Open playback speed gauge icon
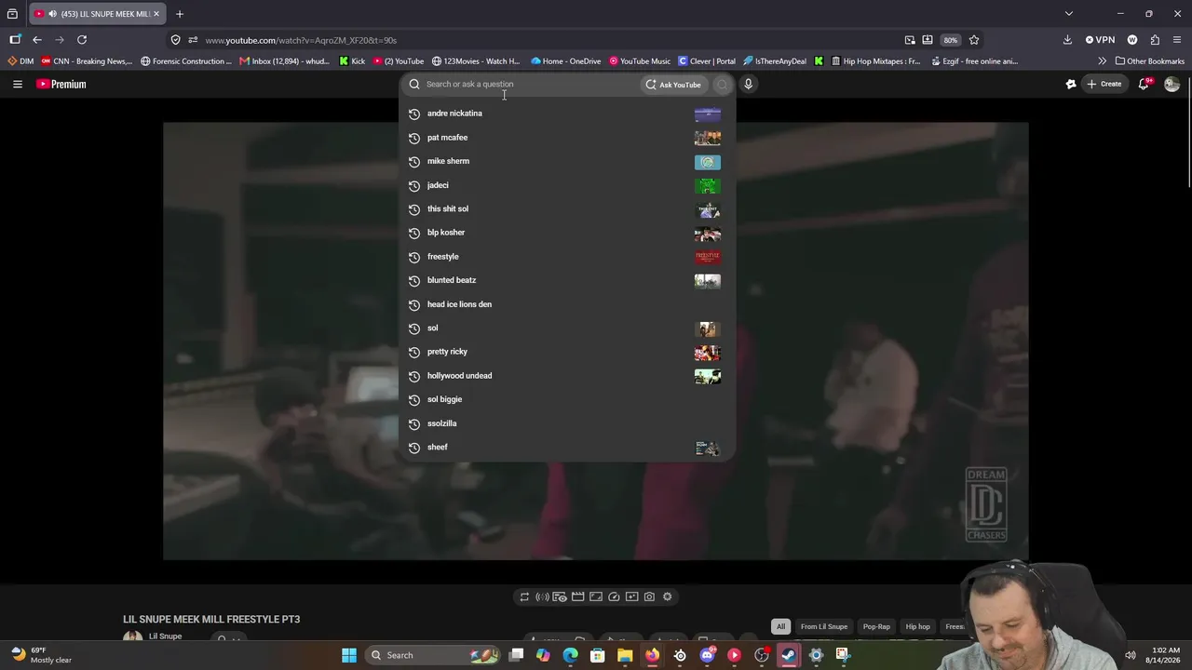Image resolution: width=1192 pixels, height=670 pixels. click(614, 596)
